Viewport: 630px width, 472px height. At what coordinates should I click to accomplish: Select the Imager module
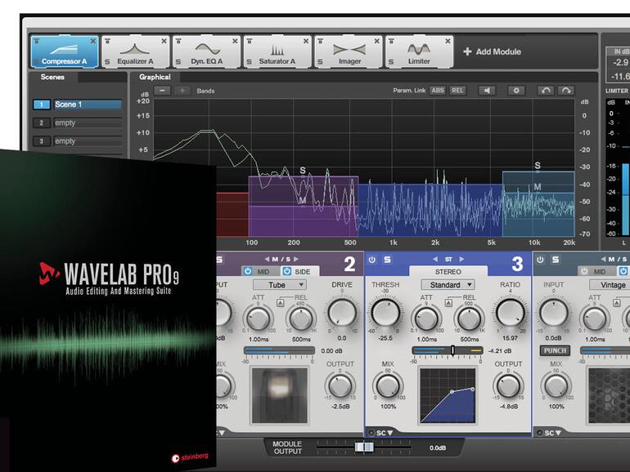click(349, 51)
